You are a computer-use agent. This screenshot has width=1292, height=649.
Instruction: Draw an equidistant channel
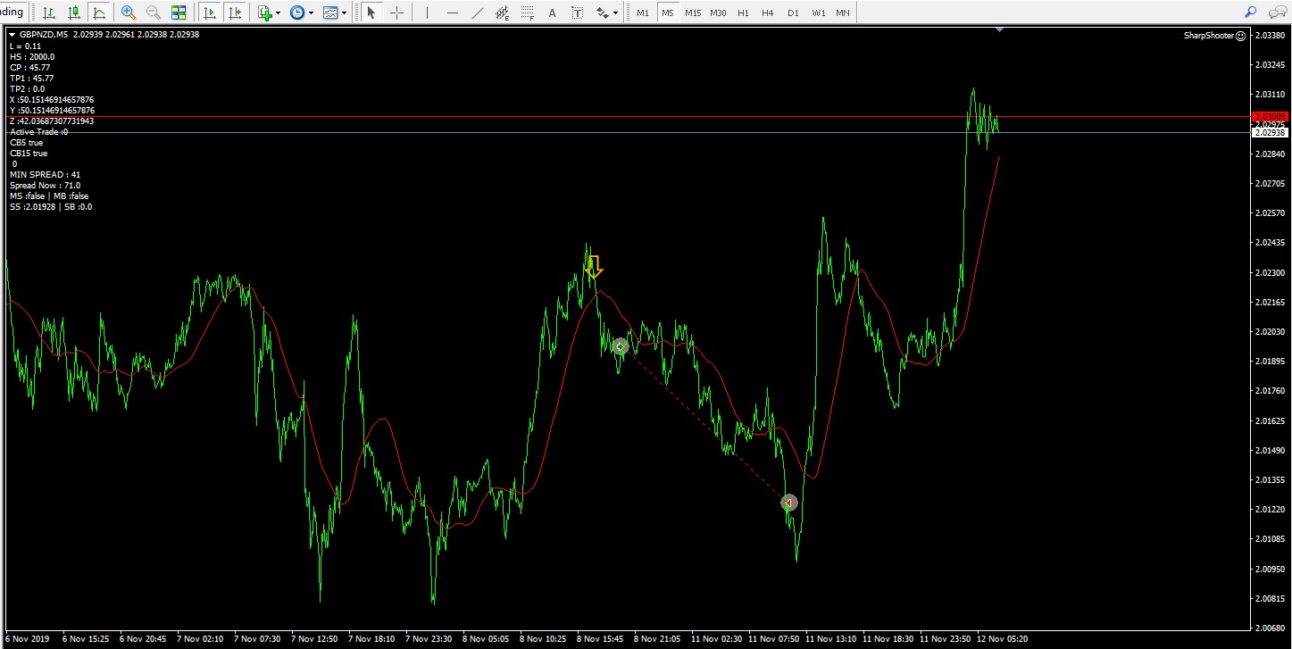point(503,12)
